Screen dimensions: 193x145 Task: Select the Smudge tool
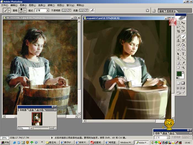tap(183, 49)
